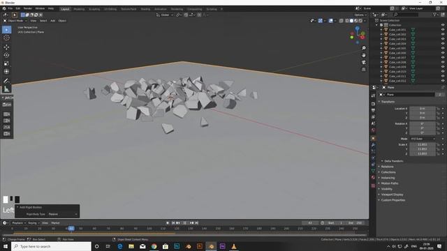Hide Cube_cell.001 with its eye icon
The height and width of the screenshot is (251, 447).
coord(443,29)
